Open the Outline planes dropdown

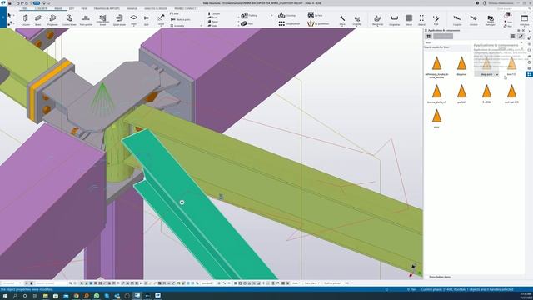(x=333, y=283)
